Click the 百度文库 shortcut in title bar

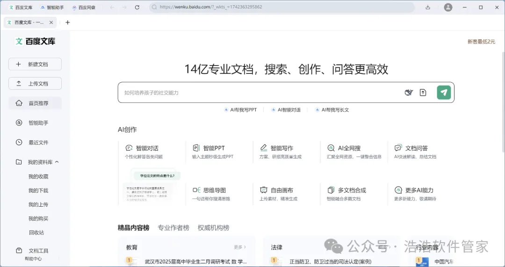tap(21, 7)
